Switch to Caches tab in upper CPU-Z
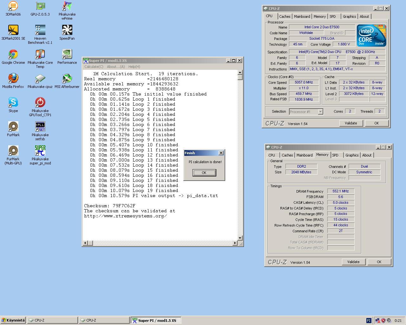Viewport: 406px width, 325px height. 285,17
